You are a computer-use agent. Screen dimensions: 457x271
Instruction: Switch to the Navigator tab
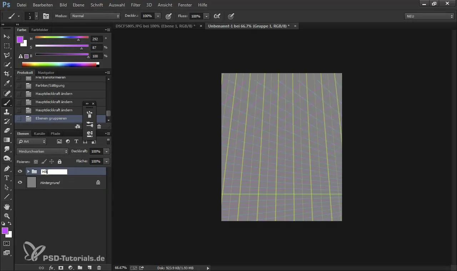[x=46, y=73]
